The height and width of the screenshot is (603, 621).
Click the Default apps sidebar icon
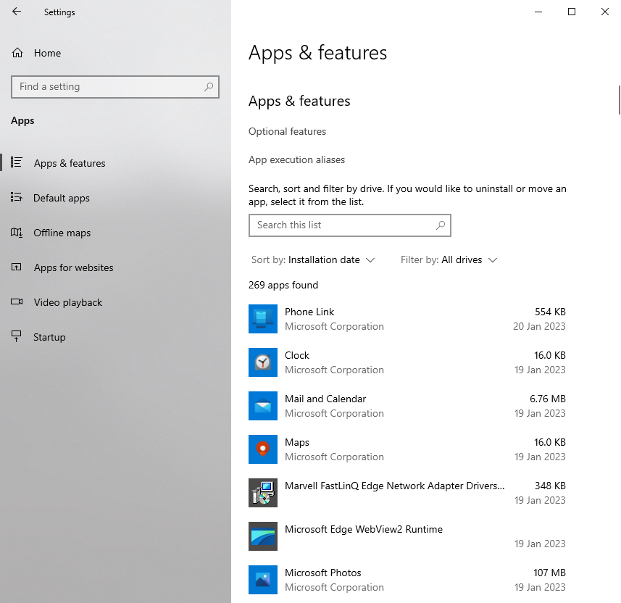16,197
